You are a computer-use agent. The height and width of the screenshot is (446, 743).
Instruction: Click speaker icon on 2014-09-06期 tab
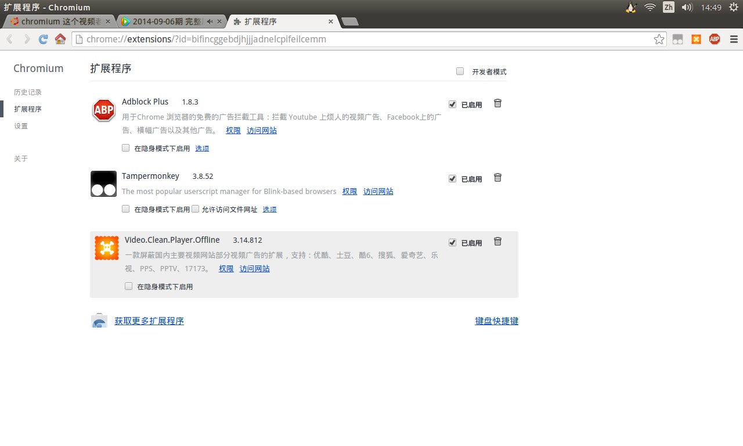[210, 21]
